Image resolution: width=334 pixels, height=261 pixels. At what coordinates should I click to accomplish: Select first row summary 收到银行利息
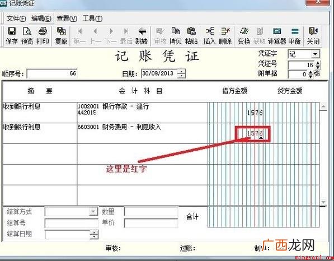(22, 106)
